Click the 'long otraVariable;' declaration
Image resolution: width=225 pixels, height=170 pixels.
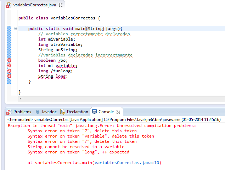point(60,44)
